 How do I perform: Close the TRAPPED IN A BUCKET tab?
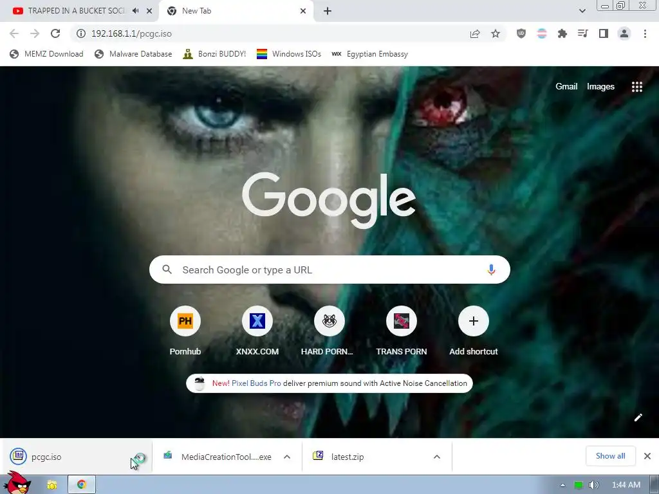[149, 11]
